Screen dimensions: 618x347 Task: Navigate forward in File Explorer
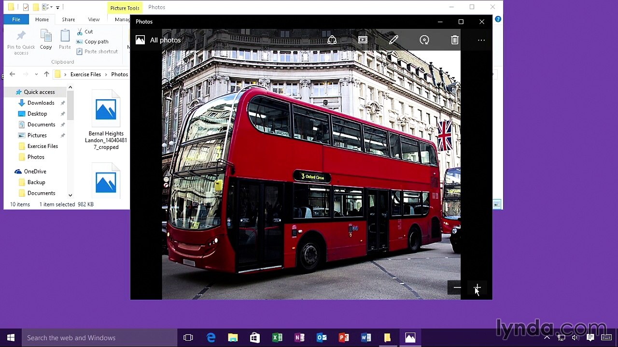(x=26, y=74)
